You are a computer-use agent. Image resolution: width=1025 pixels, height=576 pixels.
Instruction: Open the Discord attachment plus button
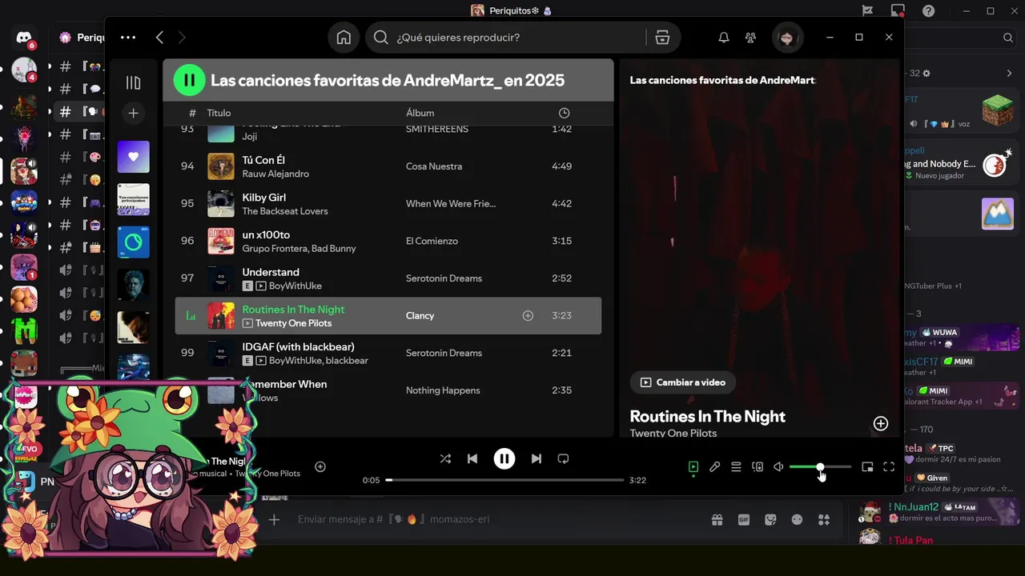[x=274, y=519]
